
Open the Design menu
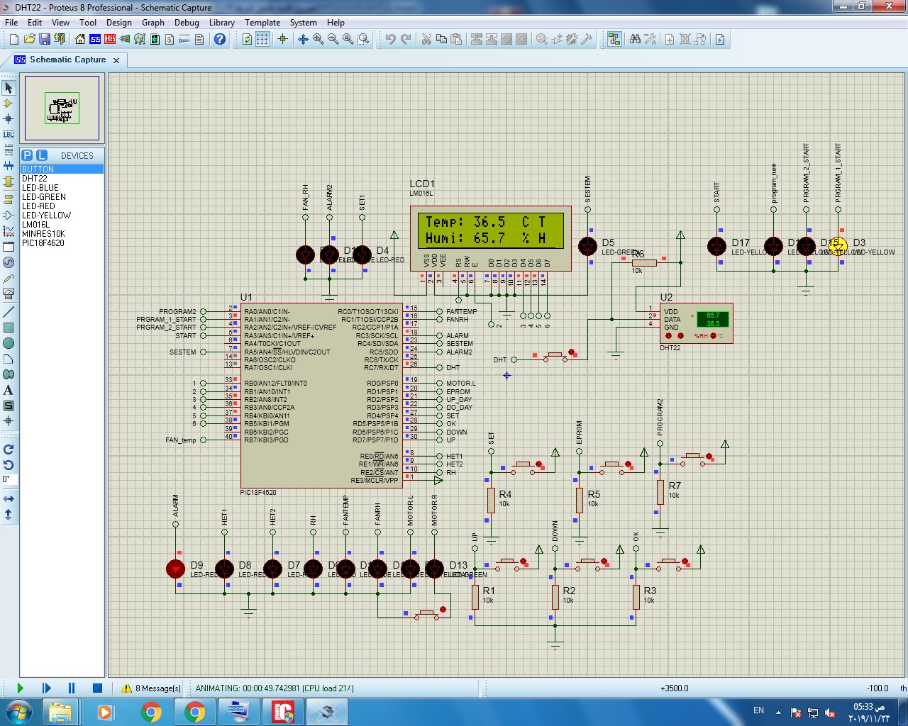point(119,23)
